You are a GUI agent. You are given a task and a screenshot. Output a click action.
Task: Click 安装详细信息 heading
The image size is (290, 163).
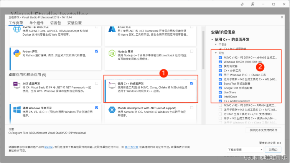223,32
